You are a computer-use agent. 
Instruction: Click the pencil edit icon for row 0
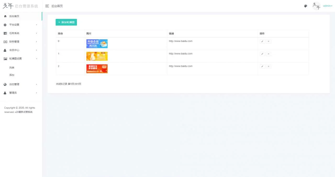262,41
